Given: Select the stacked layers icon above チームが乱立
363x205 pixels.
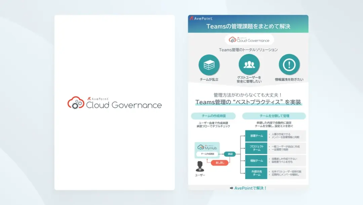Looking at the screenshot, I should [209, 65].
